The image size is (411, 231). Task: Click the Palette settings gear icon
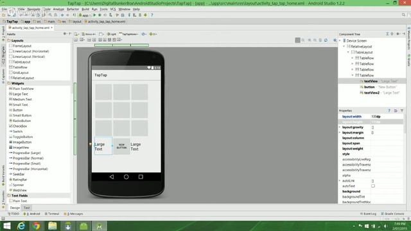click(65, 34)
